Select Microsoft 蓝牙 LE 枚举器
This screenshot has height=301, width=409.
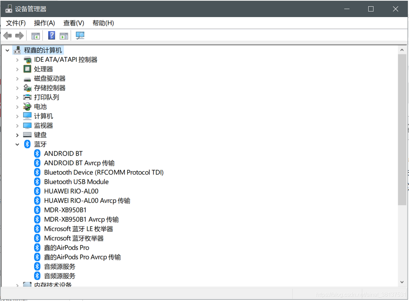pyautogui.click(x=79, y=229)
